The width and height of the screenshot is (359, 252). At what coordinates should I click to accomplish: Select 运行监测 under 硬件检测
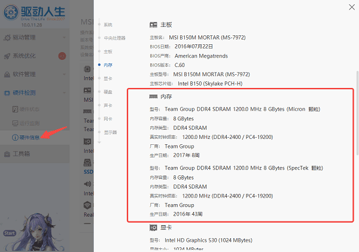click(29, 123)
